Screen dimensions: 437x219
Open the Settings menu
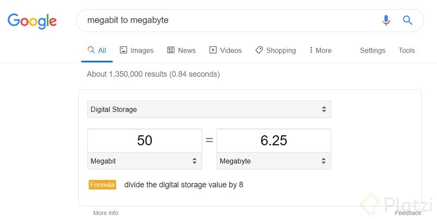[x=373, y=50]
